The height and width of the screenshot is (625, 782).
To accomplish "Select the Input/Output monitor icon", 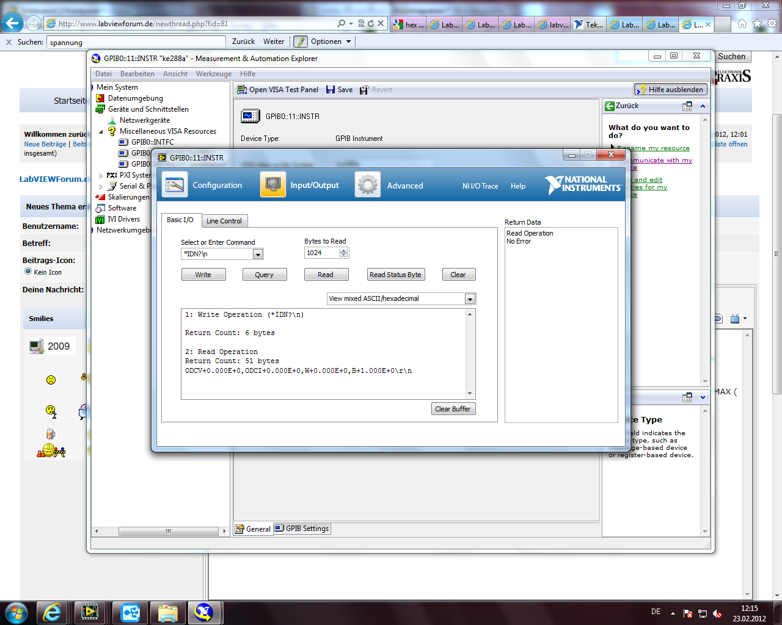I will [273, 185].
